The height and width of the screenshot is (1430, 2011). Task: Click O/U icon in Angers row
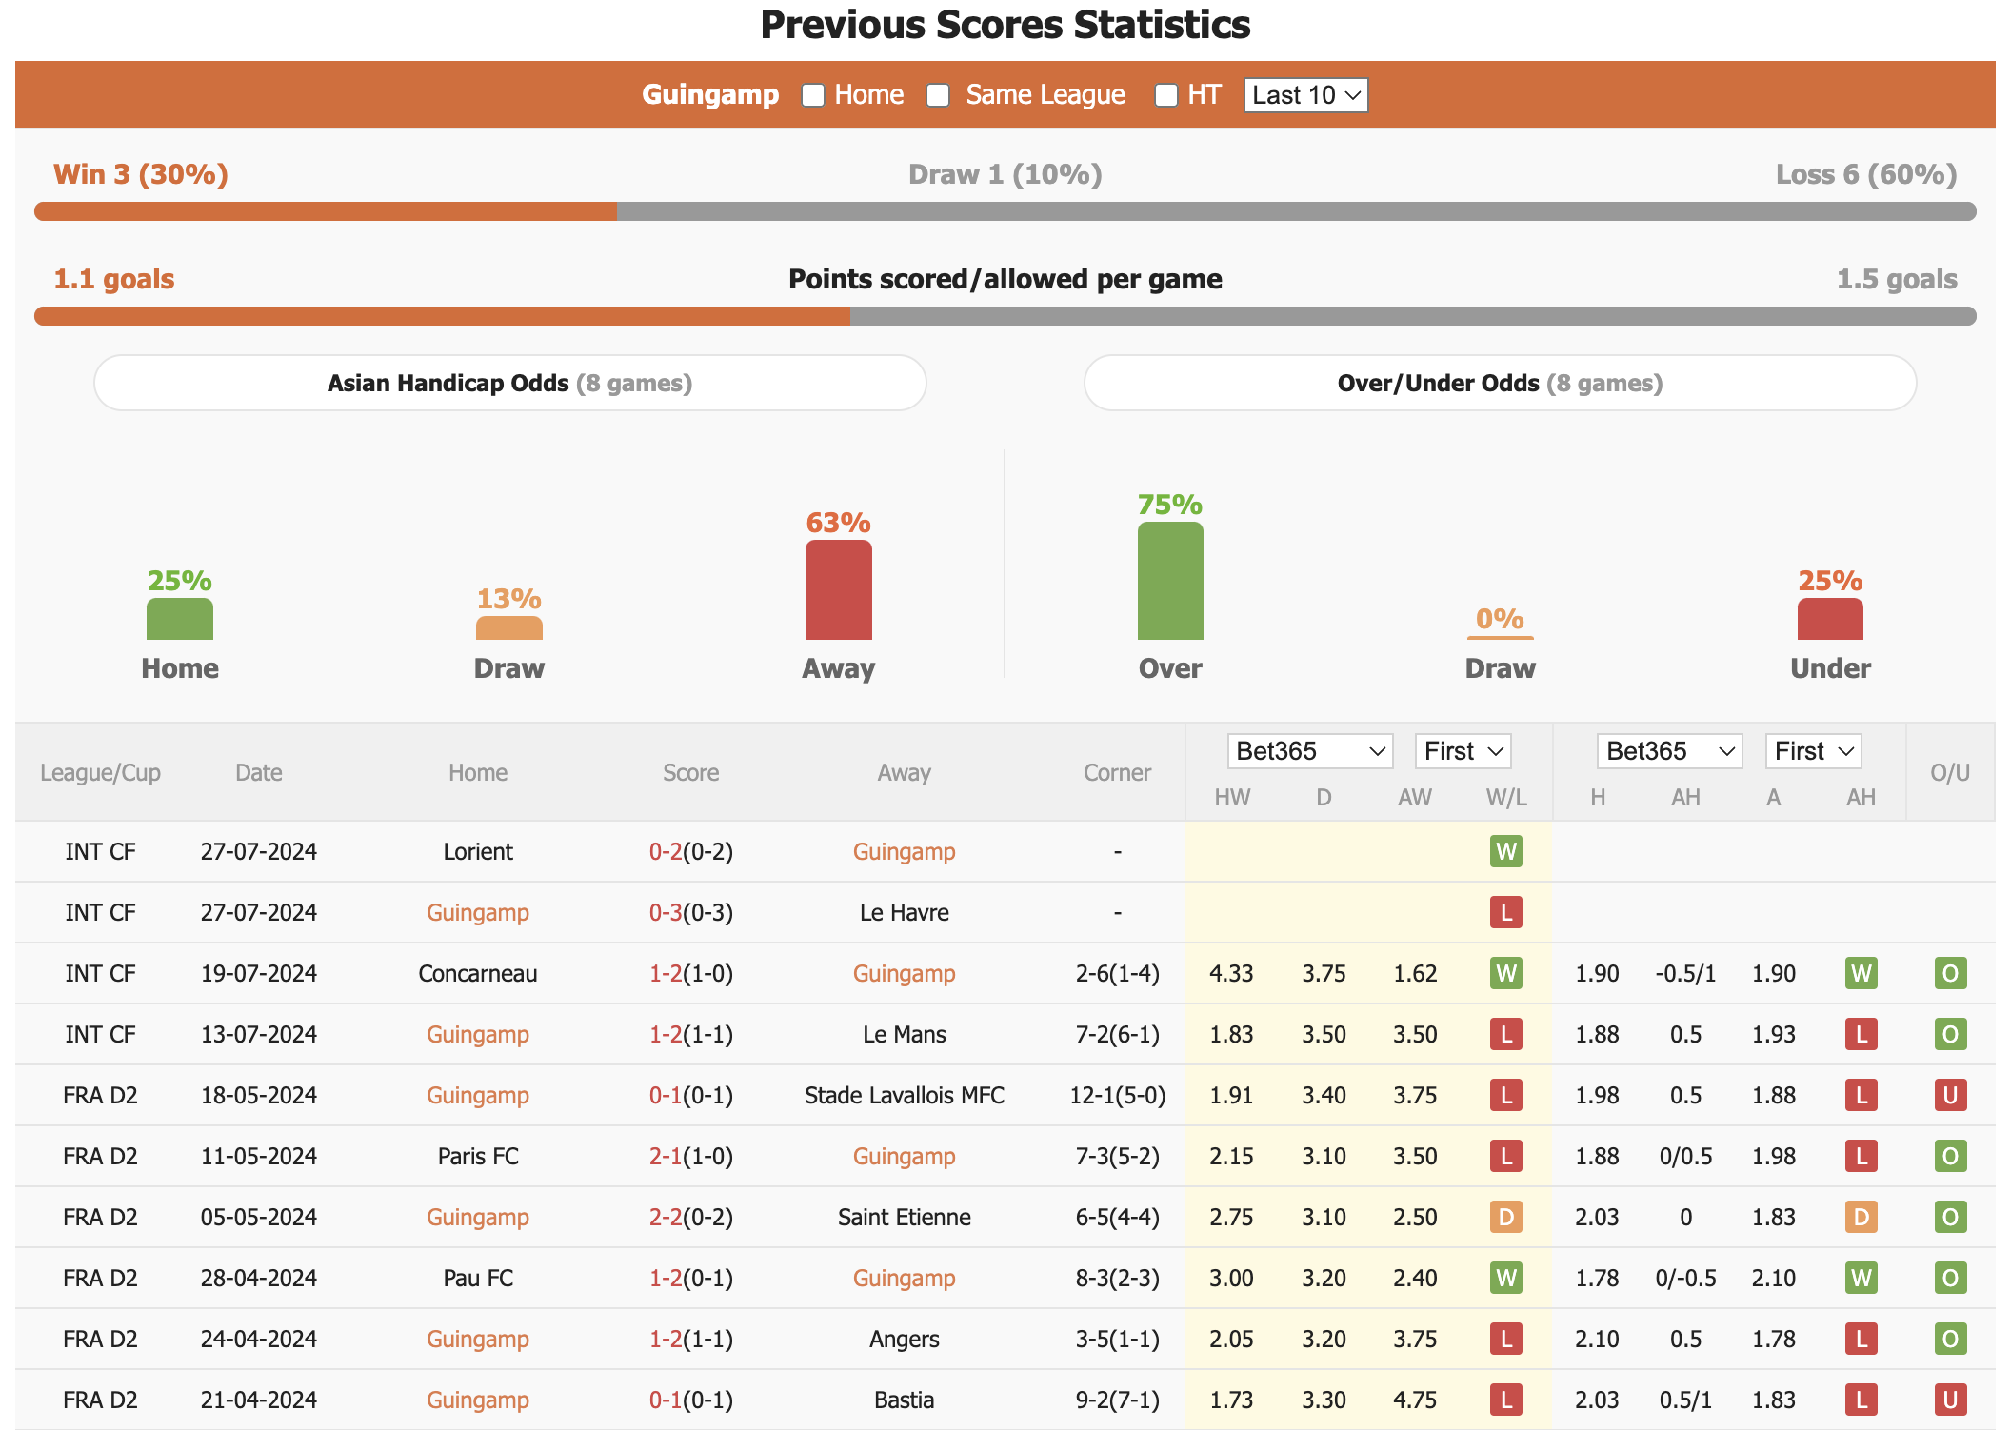[1950, 1339]
